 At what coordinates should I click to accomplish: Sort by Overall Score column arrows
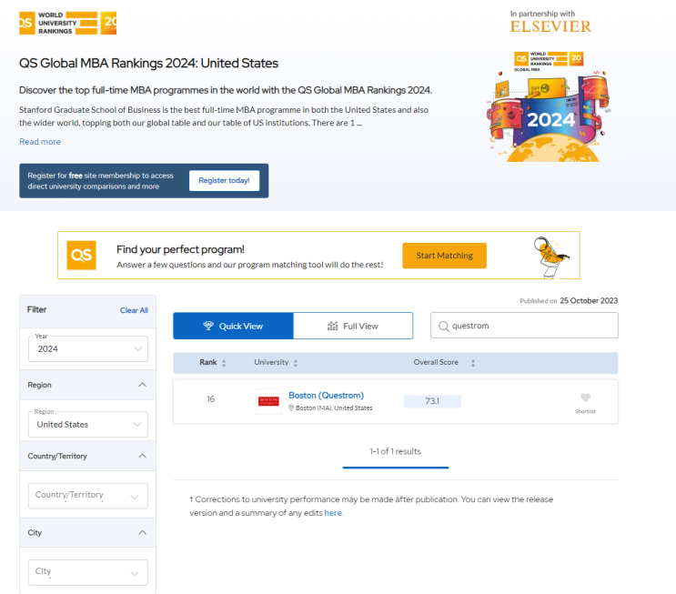473,363
